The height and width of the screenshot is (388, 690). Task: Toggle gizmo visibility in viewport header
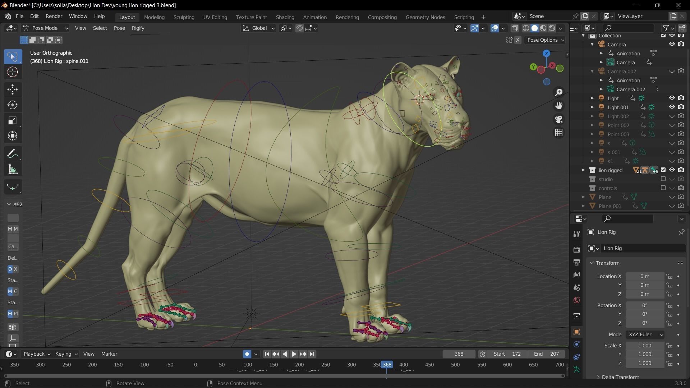(x=474, y=28)
